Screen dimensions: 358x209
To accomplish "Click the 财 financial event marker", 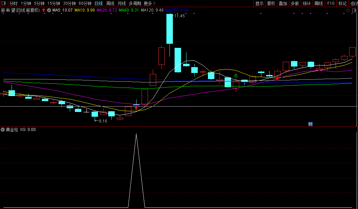I will [x=310, y=124].
